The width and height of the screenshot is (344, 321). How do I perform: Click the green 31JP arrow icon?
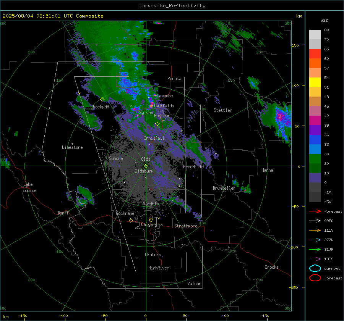315,249
